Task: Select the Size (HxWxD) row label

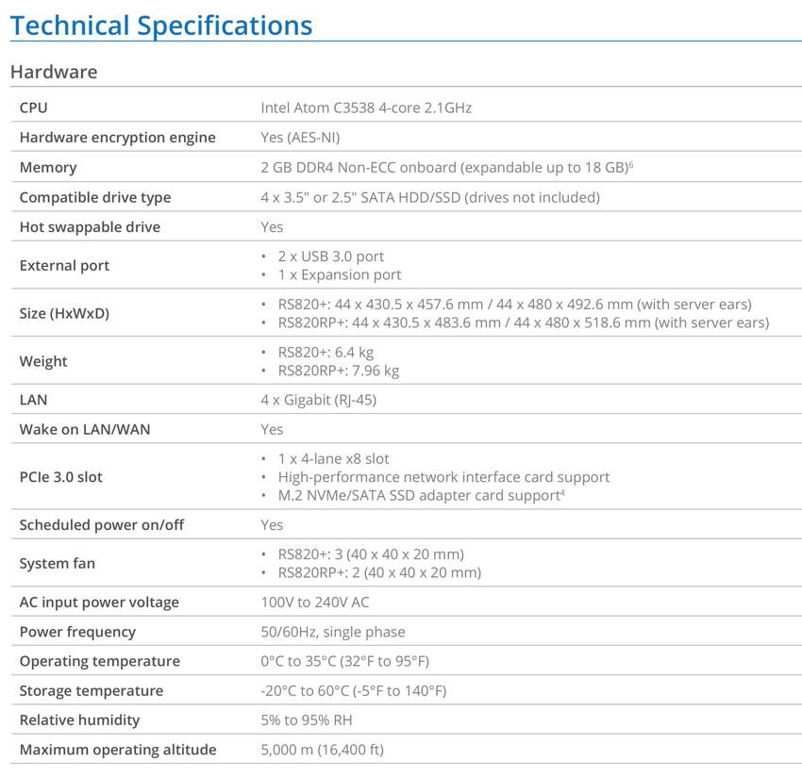Action: coord(64,313)
